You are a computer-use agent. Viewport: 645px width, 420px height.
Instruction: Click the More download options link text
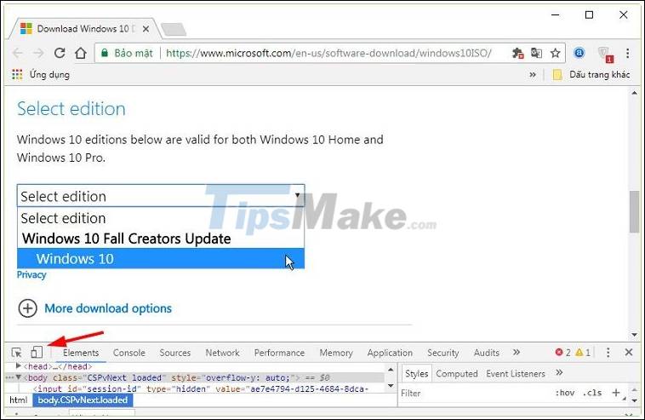pos(108,308)
